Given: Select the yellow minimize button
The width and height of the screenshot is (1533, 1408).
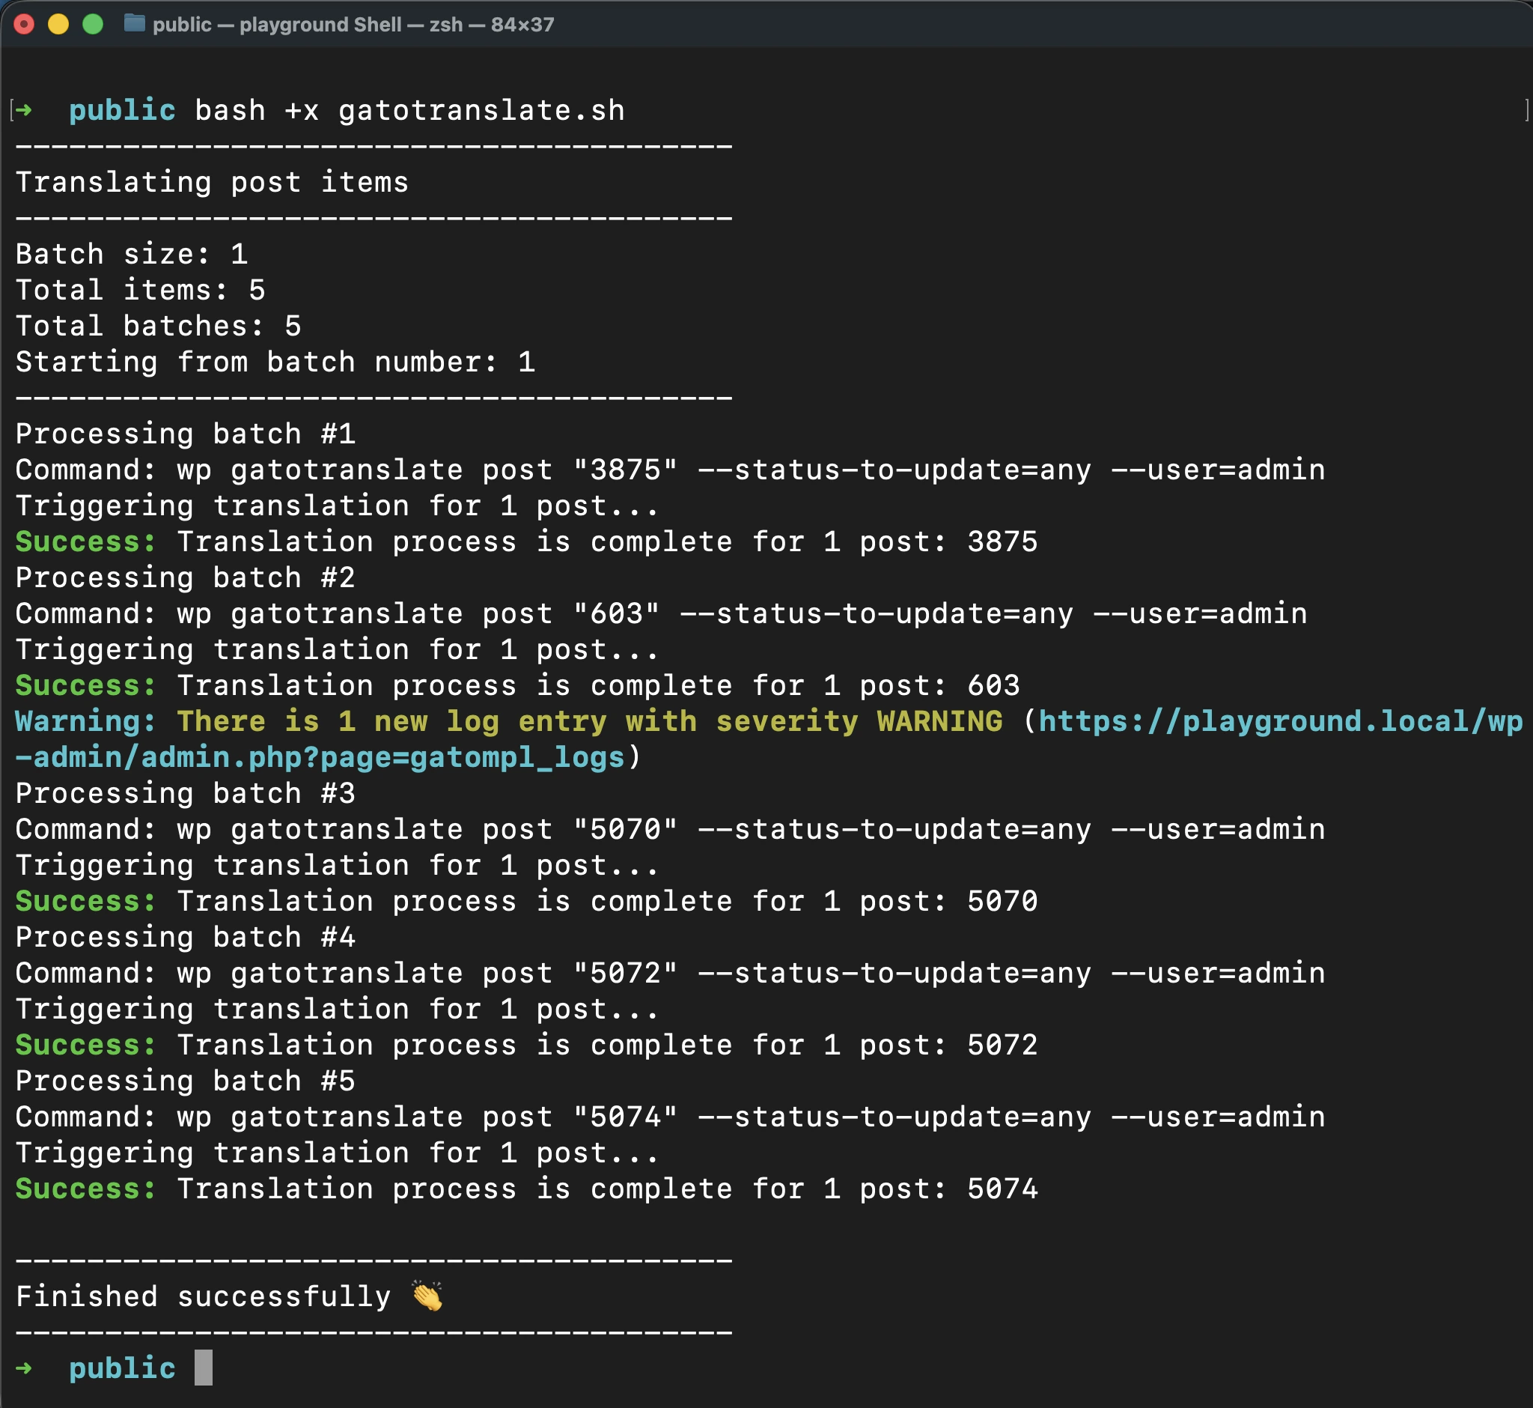Looking at the screenshot, I should (58, 24).
